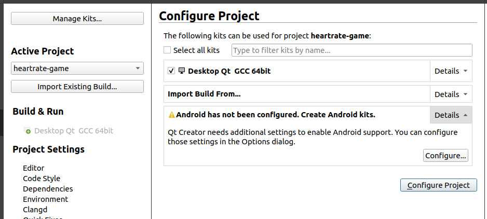Click the filter kits by name field
This screenshot has width=487, height=219.
point(351,50)
